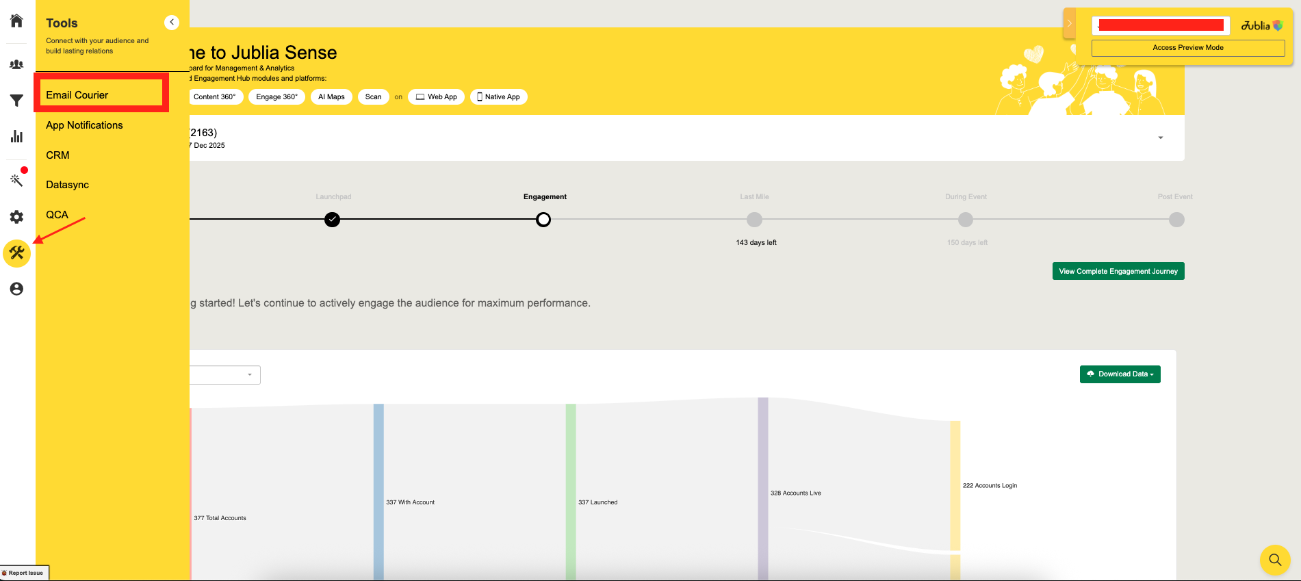Open Datasync tool
1301x581 pixels.
tap(67, 185)
